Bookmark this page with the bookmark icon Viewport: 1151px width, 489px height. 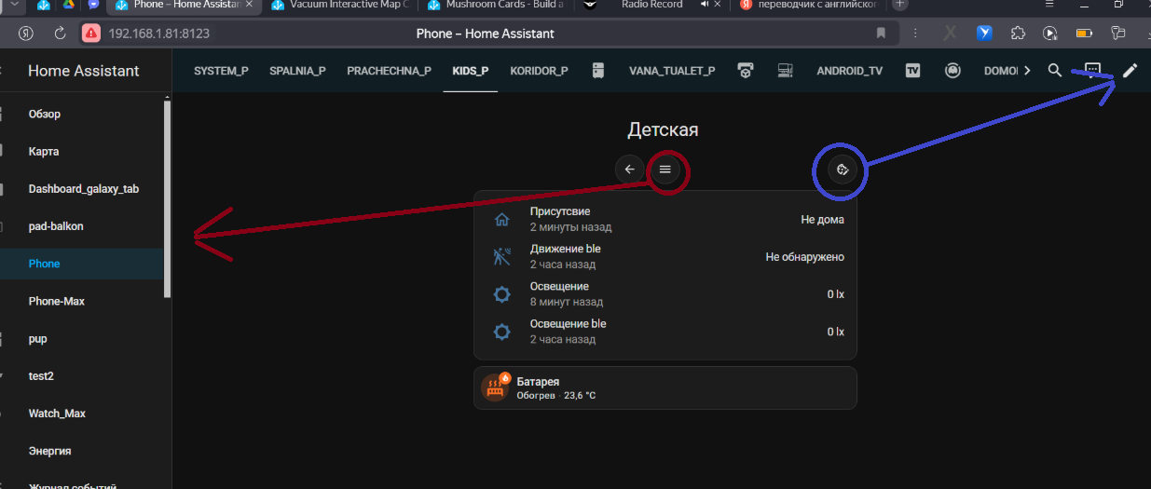[x=881, y=34]
